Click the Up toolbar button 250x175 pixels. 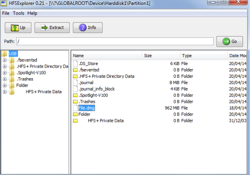[18, 28]
